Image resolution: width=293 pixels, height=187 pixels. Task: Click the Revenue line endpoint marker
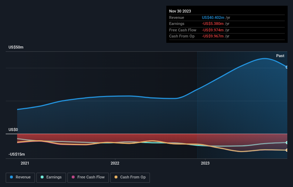287,67
